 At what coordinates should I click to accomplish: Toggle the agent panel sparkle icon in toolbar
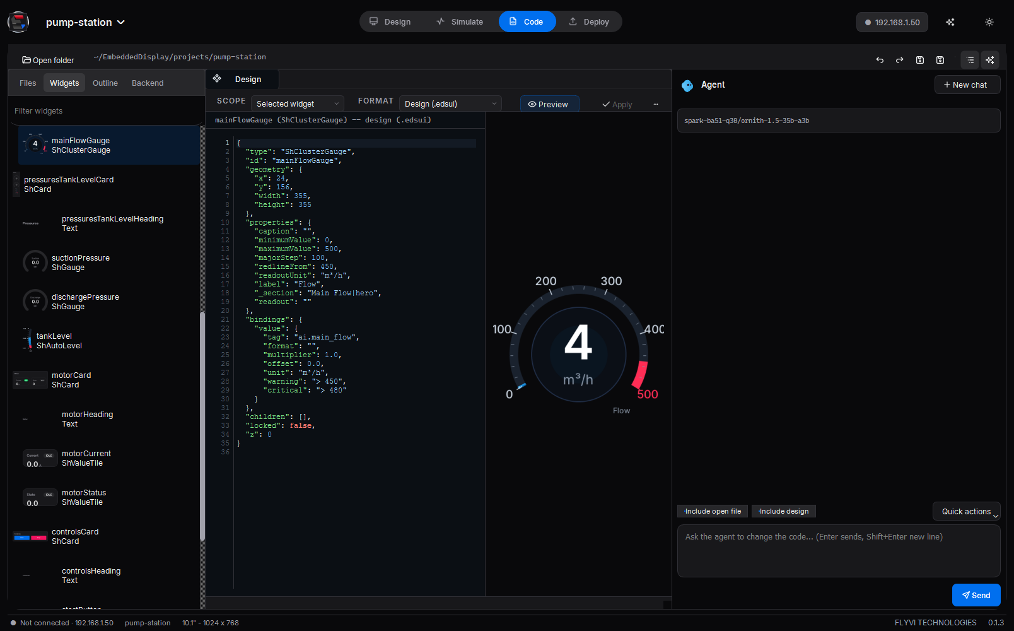click(x=990, y=60)
